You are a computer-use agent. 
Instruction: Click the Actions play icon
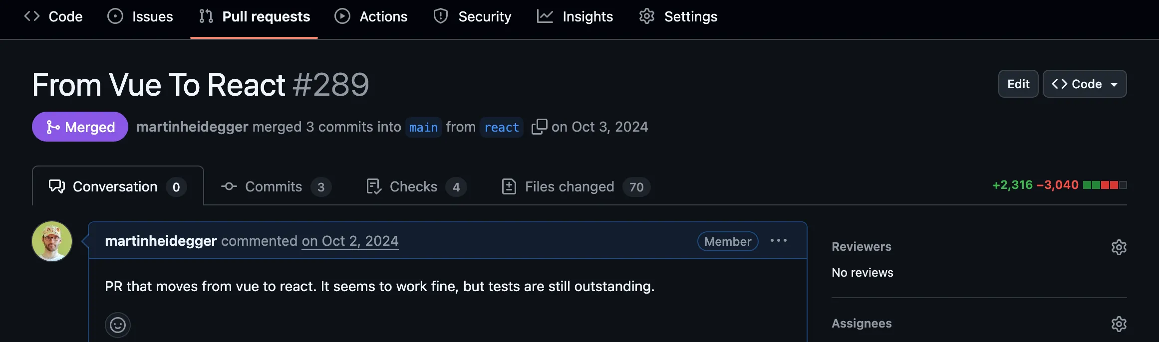pyautogui.click(x=341, y=16)
